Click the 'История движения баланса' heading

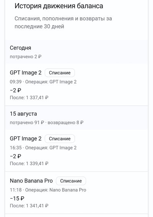[x=59, y=6]
